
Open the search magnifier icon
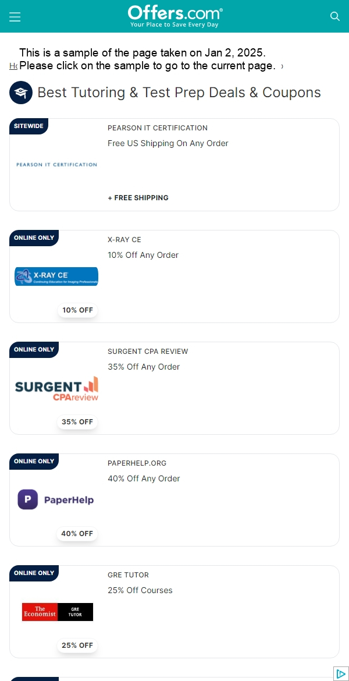334,16
